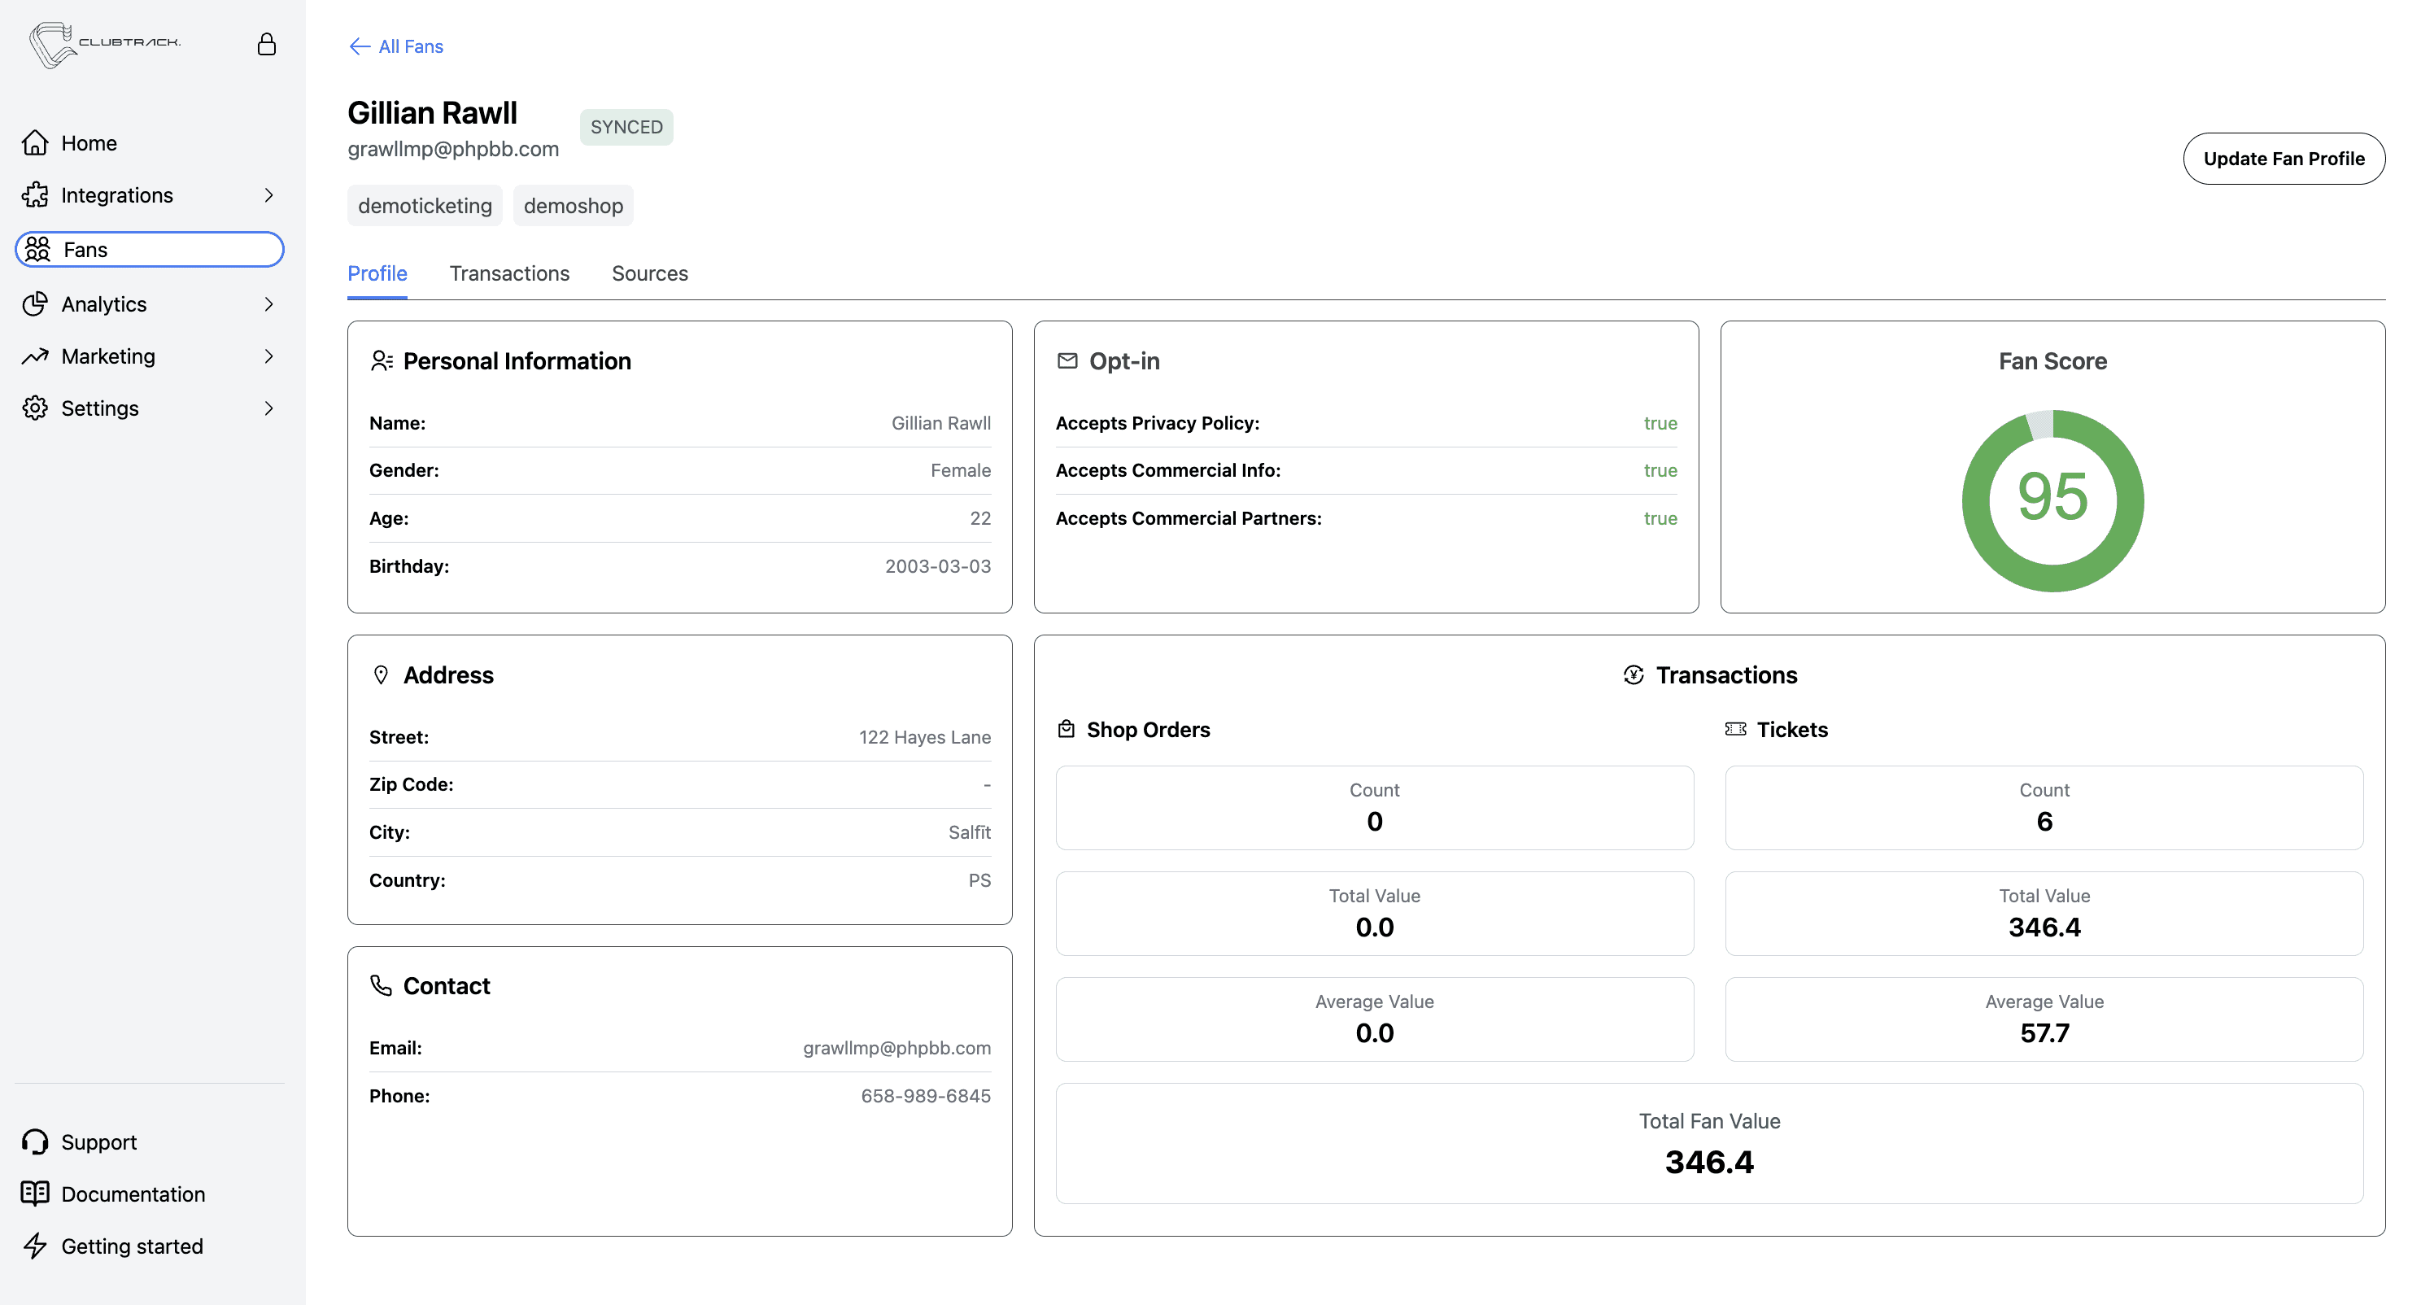The height and width of the screenshot is (1305, 2421).
Task: Click the Clubtrack logo
Action: [x=103, y=44]
